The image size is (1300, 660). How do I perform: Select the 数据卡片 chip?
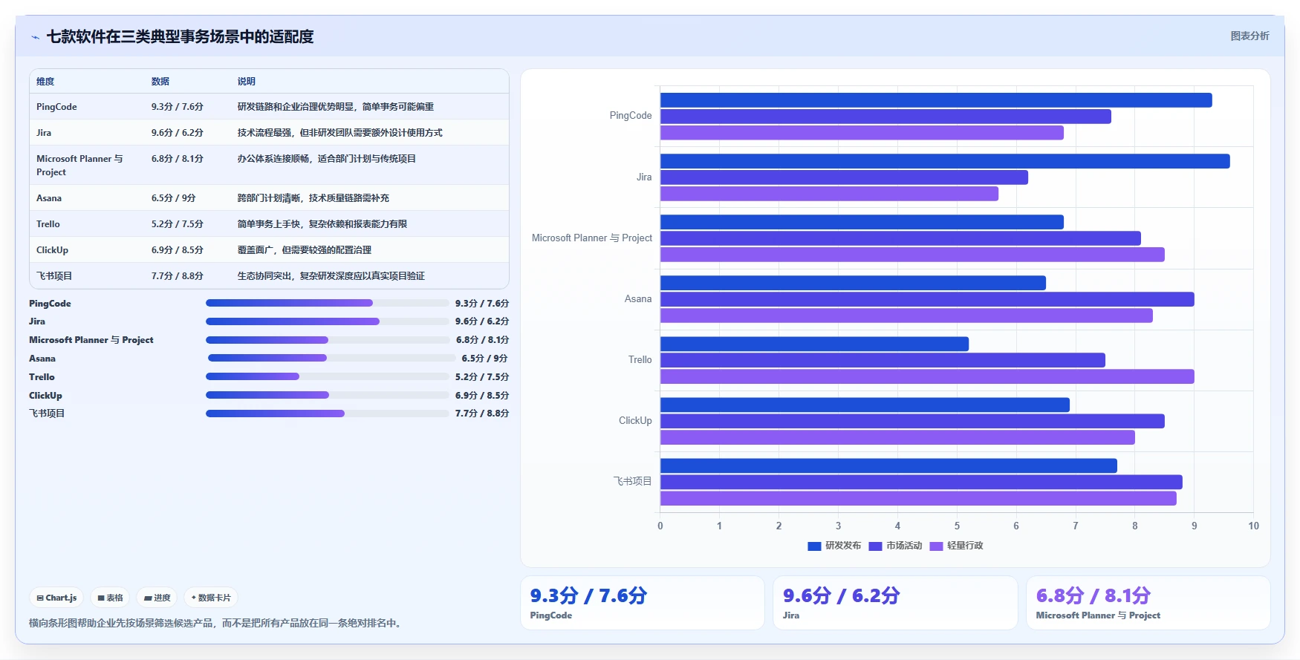211,598
